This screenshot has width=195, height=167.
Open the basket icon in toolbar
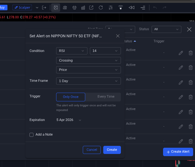click(x=74, y=7)
